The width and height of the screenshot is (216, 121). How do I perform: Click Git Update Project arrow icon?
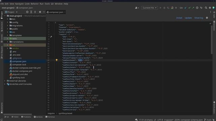point(185,8)
